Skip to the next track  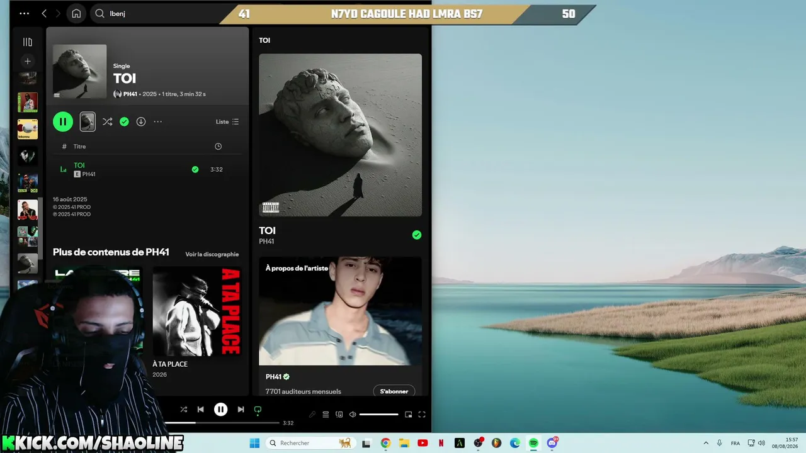click(x=241, y=410)
